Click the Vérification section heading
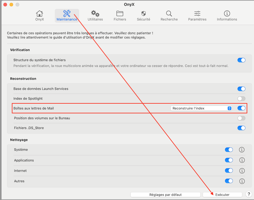Screen dimensions: 254x200 pos(20,50)
